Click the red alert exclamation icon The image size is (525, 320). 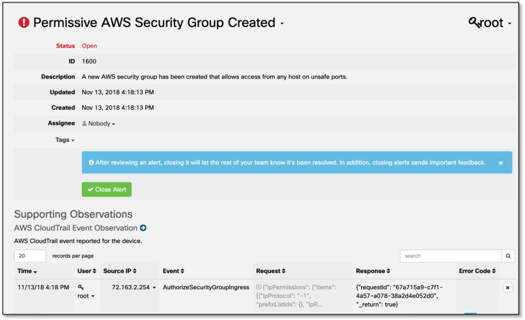24,23
